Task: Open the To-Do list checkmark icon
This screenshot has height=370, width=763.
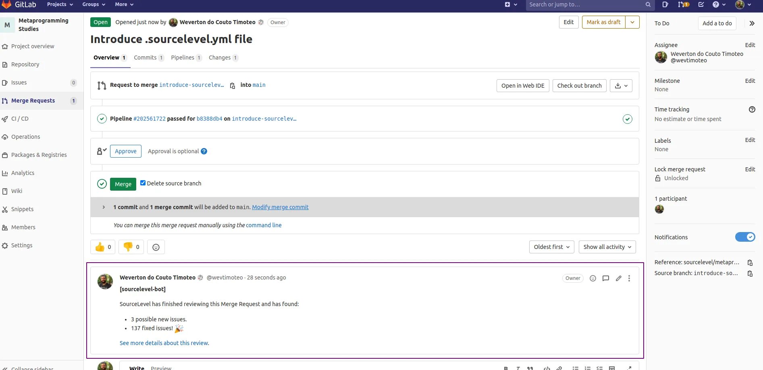Action: coord(701,4)
